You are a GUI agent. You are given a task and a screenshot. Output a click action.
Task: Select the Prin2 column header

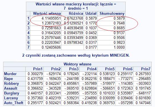point(56,69)
